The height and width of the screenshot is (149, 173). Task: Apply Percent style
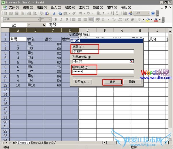[103, 20]
